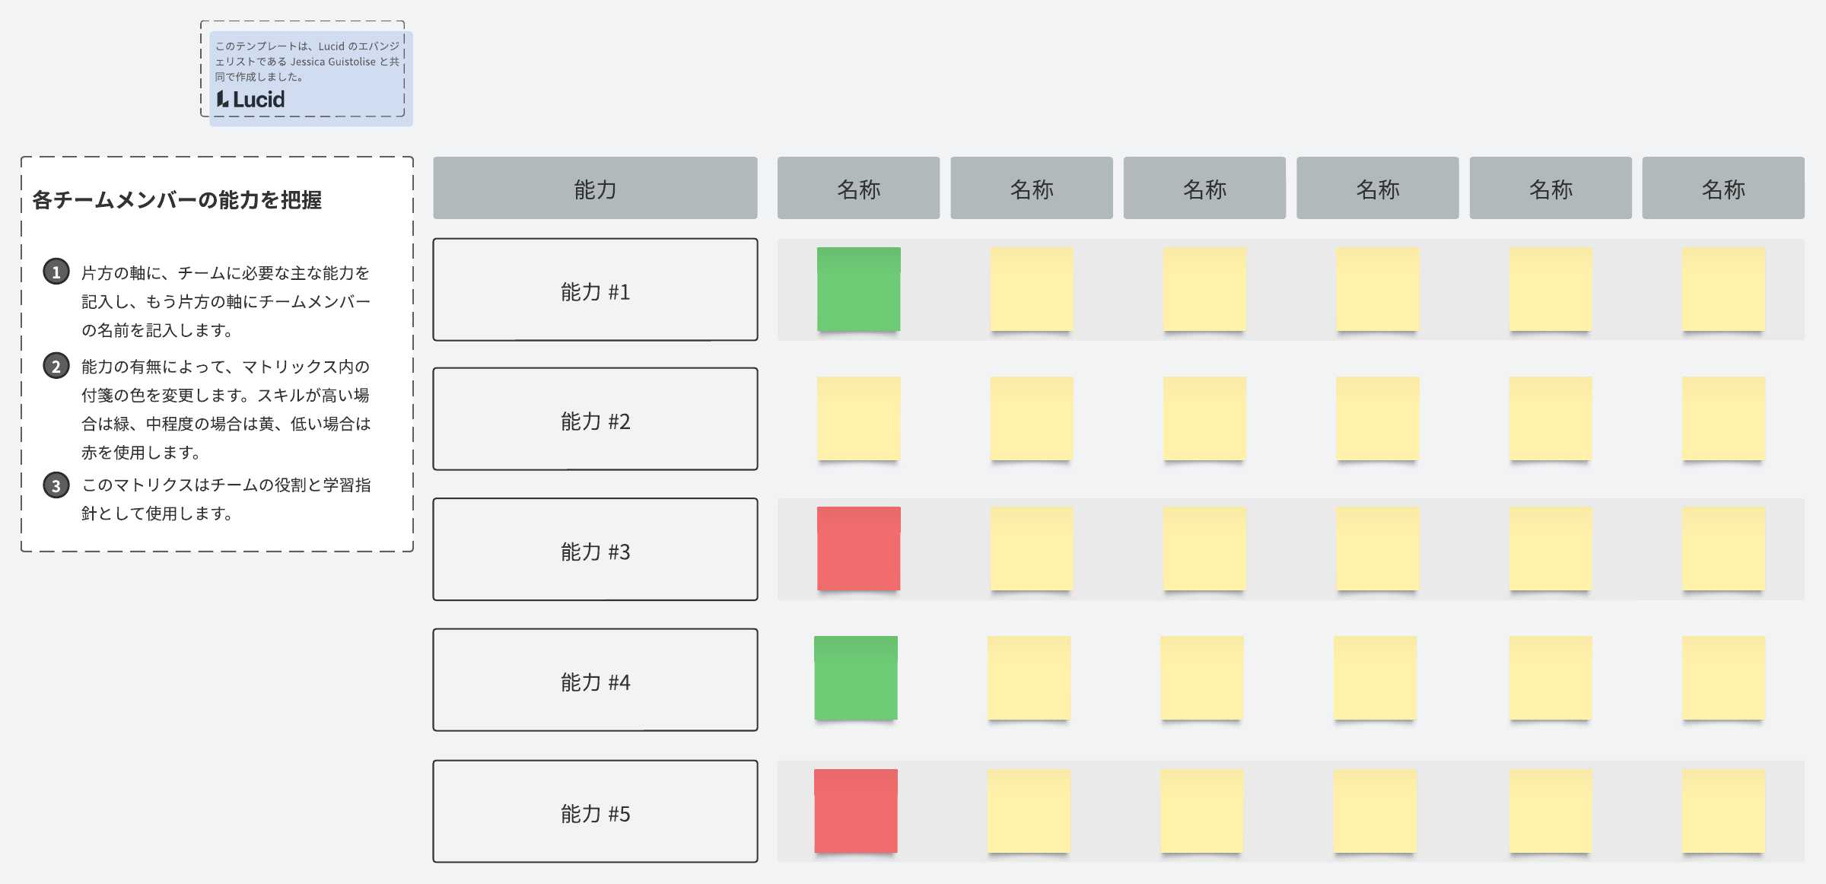Select the 能力 #3 label box

(595, 549)
